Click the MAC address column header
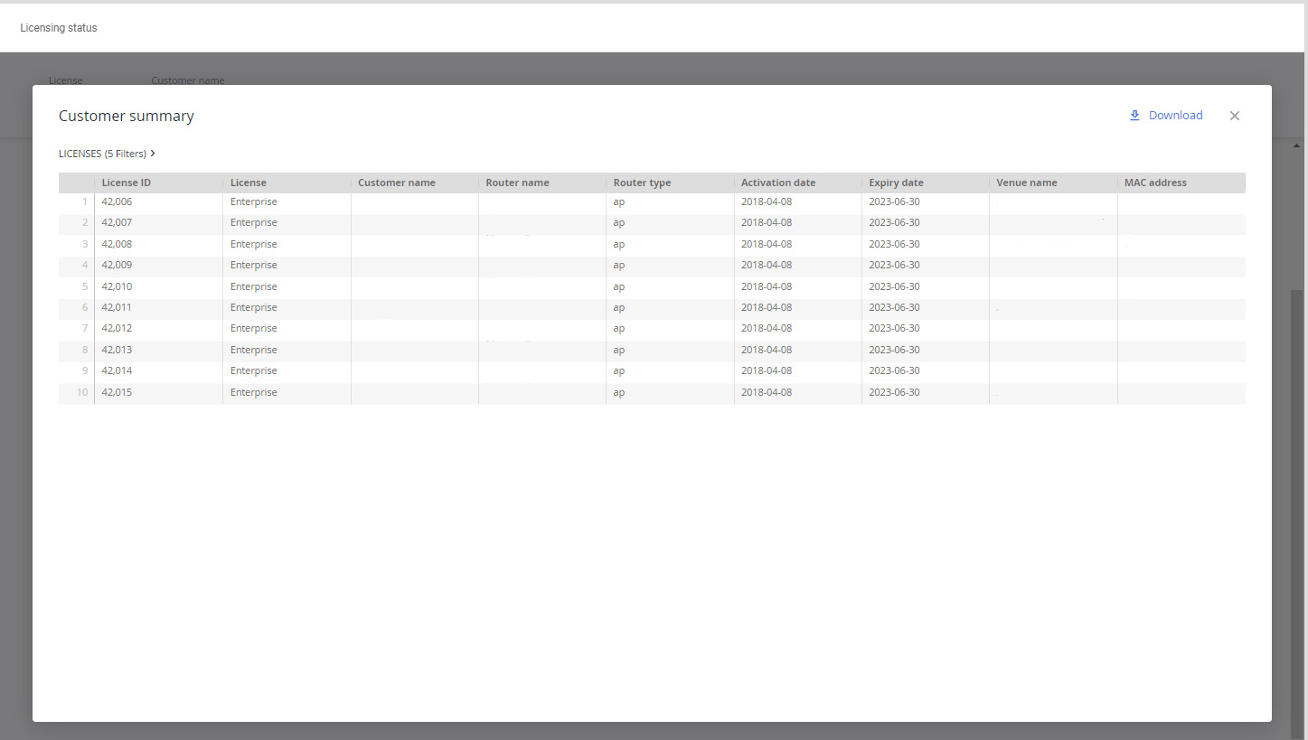 [x=1155, y=183]
